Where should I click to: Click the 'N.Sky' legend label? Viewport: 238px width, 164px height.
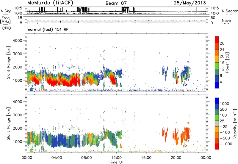click(6, 11)
